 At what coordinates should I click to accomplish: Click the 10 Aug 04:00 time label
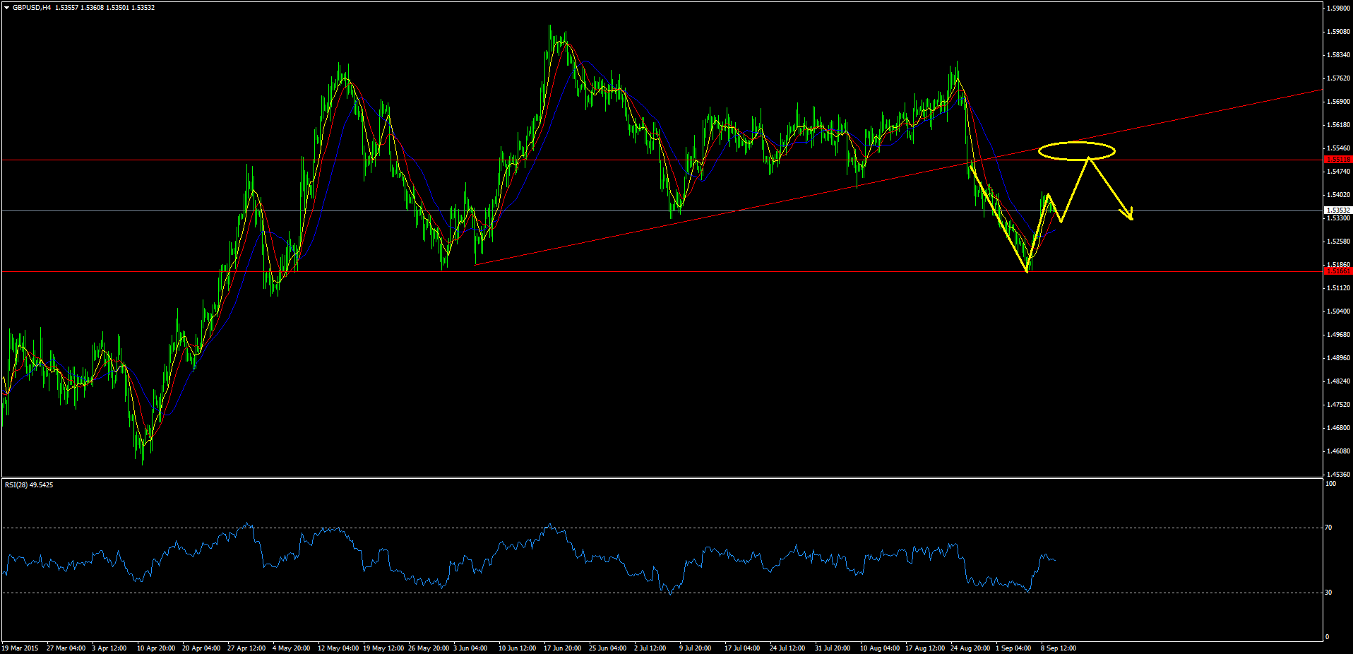click(880, 648)
